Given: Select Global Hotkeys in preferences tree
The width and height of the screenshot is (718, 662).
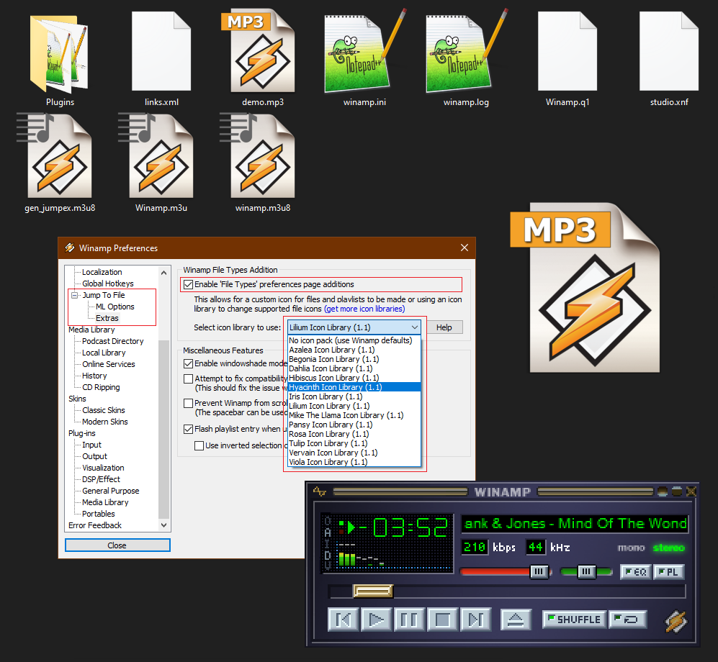Looking at the screenshot, I should click(107, 284).
